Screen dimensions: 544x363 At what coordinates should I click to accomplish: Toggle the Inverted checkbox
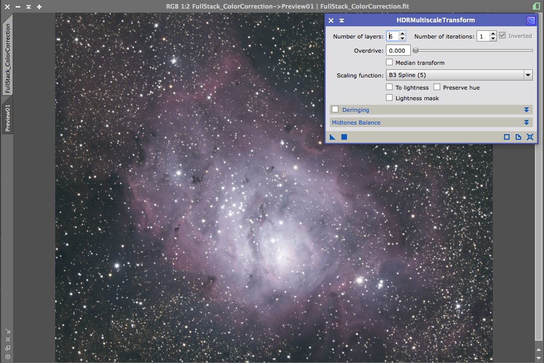point(502,35)
